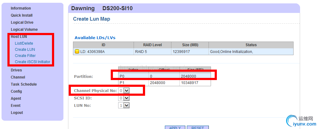
Task: Click the RAID 5 cell
Action: pos(153,52)
